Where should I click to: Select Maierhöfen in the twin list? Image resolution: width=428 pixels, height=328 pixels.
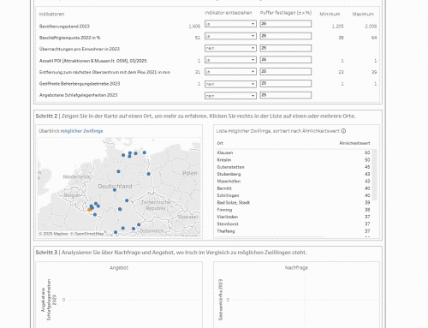click(x=294, y=182)
